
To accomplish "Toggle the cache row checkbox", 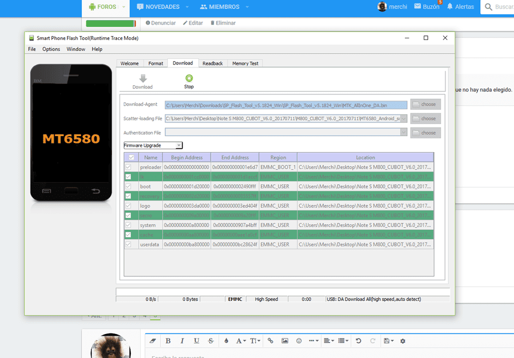I will pyautogui.click(x=128, y=235).
